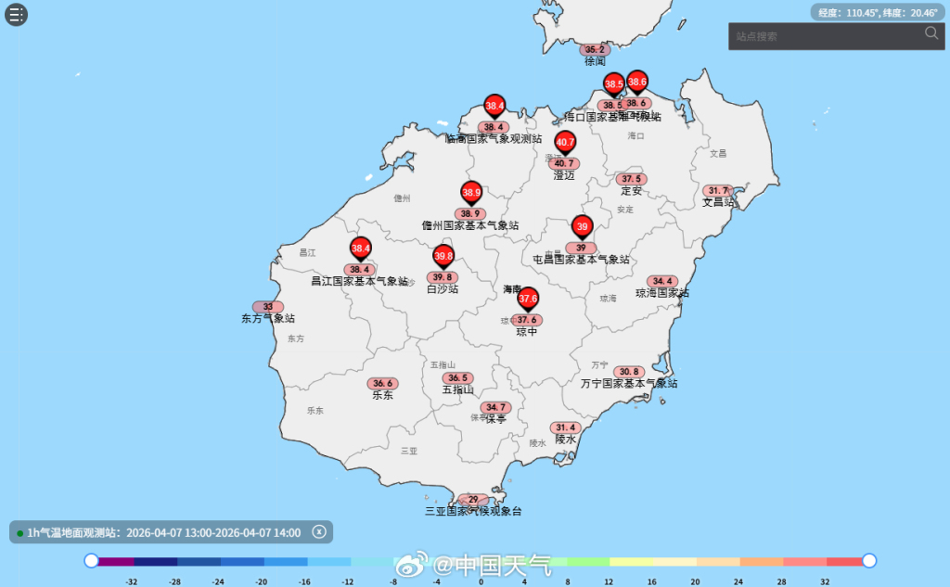Viewport: 950px width, 587px height.
Task: Close the 1h temperature time banner
Action: point(318,531)
